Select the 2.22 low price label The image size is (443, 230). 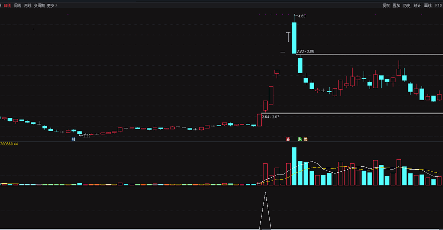pos(87,136)
